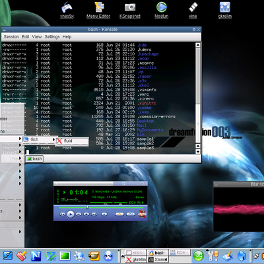The width and height of the screenshot is (264, 264).
Task: Click the .mozilla directory name in Konsole
Action: (x=147, y=67)
